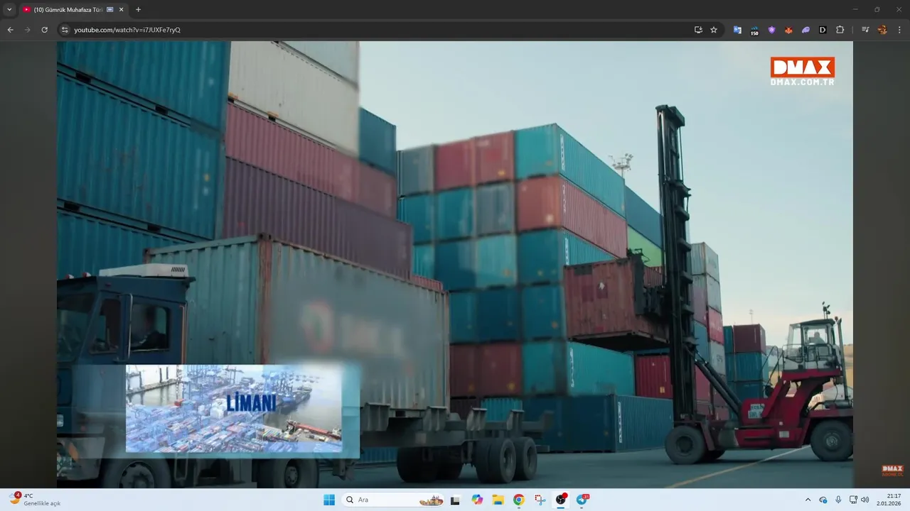The width and height of the screenshot is (910, 511).
Task: Launch Copilot from the taskbar
Action: (477, 500)
